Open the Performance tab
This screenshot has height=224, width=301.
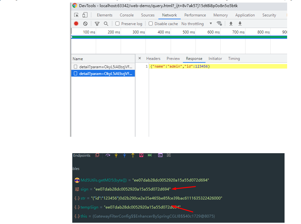pyautogui.click(x=195, y=15)
